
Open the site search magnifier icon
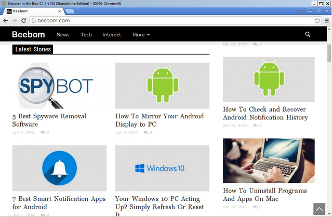pyautogui.click(x=308, y=34)
